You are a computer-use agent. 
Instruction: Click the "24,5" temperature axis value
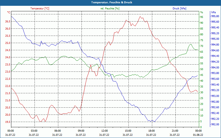[8, 50]
